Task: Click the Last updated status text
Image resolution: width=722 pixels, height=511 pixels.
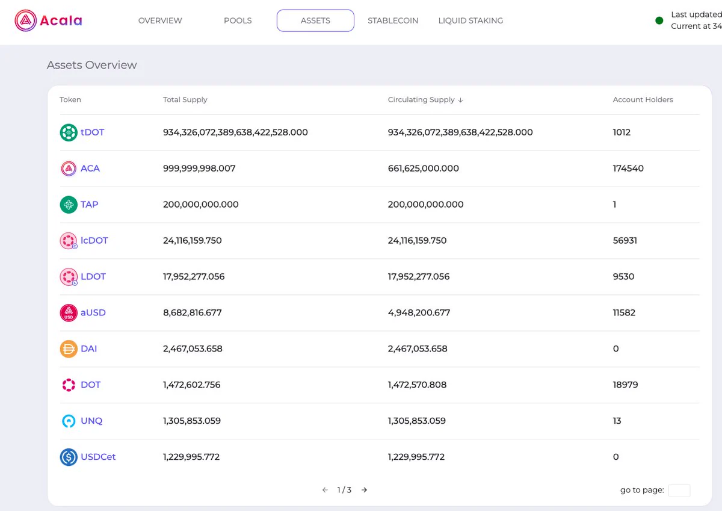Action: pyautogui.click(x=696, y=14)
